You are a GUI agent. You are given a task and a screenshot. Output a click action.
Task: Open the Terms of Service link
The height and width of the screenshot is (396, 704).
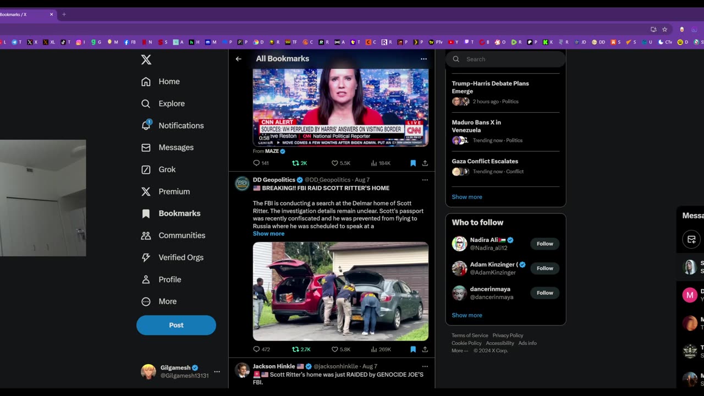[x=470, y=335]
